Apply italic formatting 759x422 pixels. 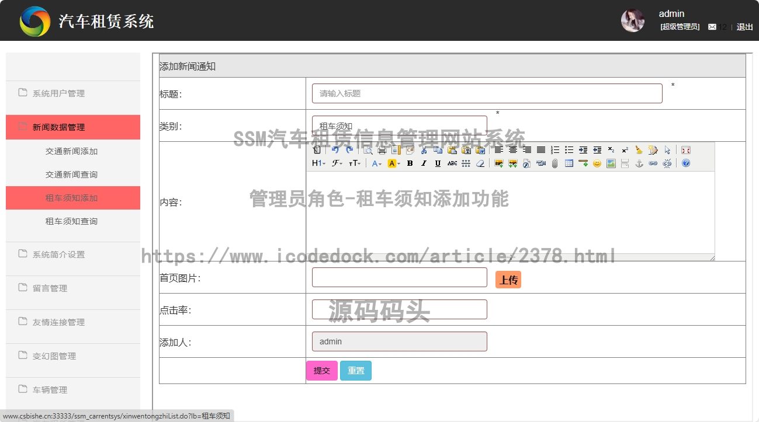424,163
